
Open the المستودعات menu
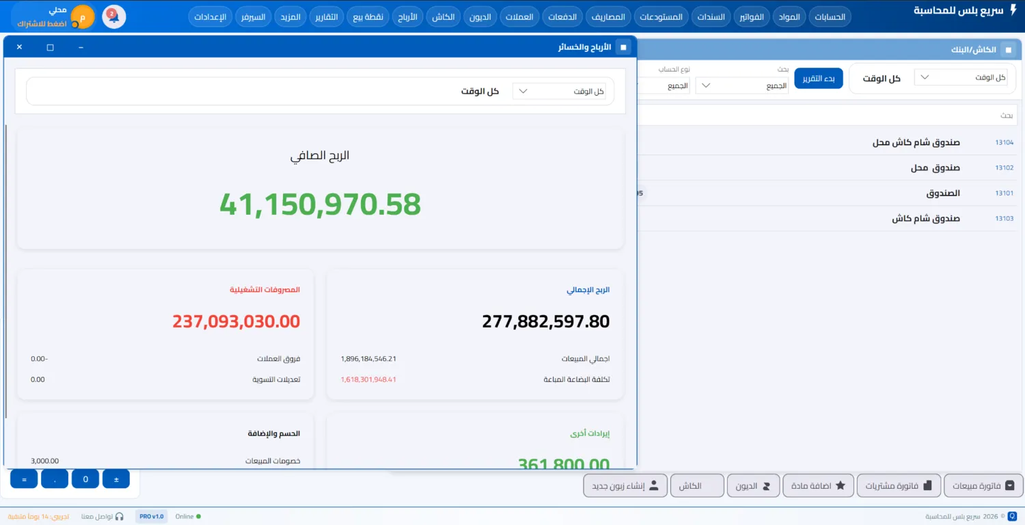[661, 17]
